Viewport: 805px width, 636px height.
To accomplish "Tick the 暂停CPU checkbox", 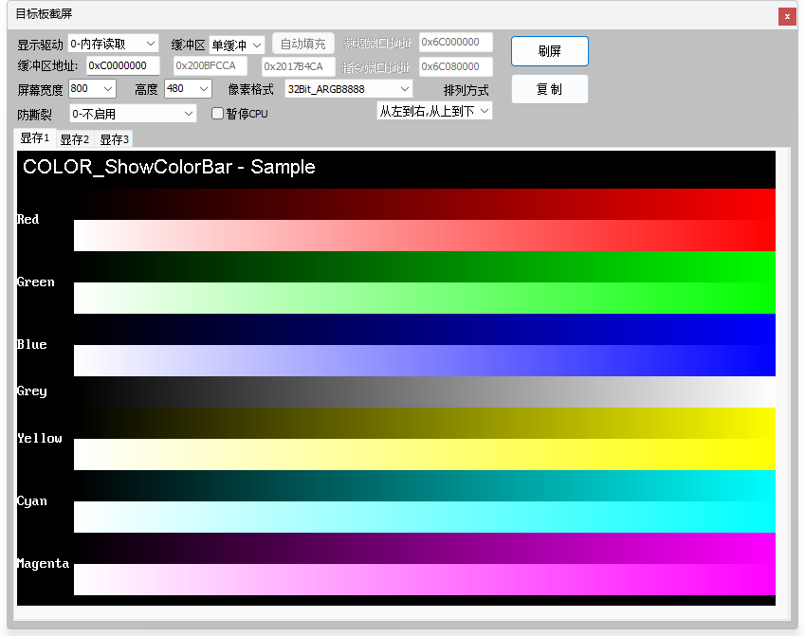I will click(218, 114).
